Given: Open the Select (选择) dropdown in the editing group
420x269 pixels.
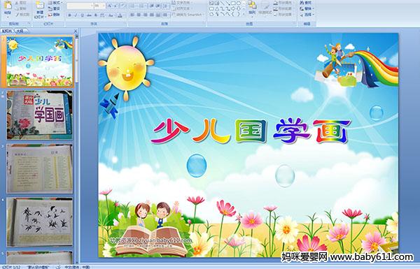Looking at the screenshot, I should (307, 15).
